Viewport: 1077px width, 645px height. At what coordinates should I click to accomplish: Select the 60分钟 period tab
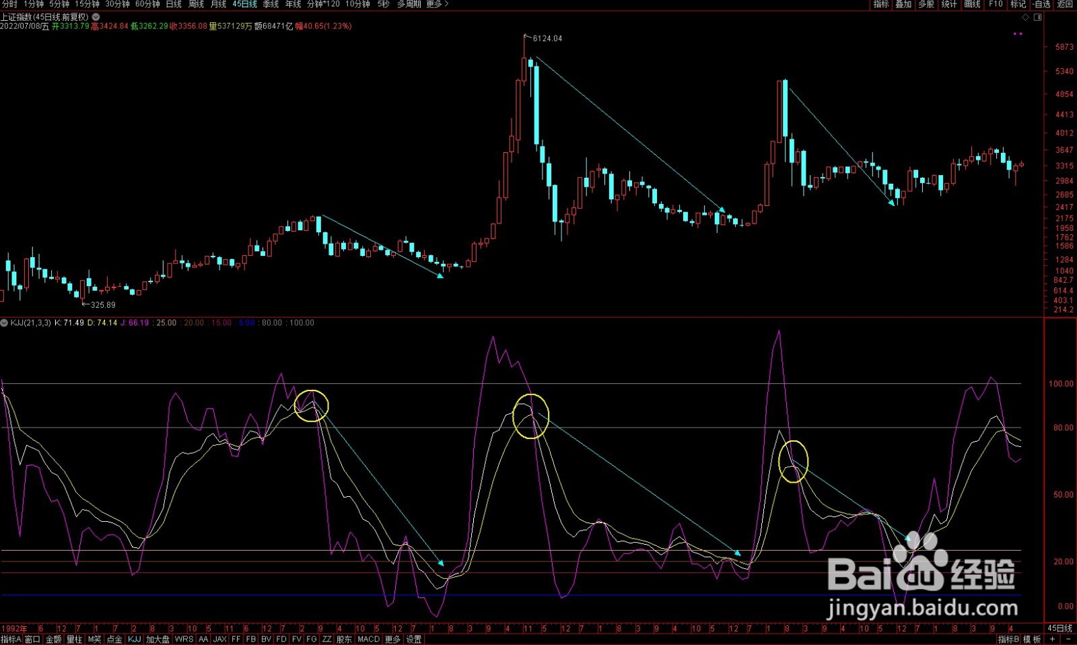tap(147, 4)
